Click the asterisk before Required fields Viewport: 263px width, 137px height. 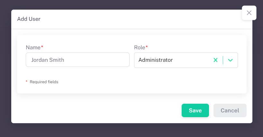pyautogui.click(x=27, y=82)
